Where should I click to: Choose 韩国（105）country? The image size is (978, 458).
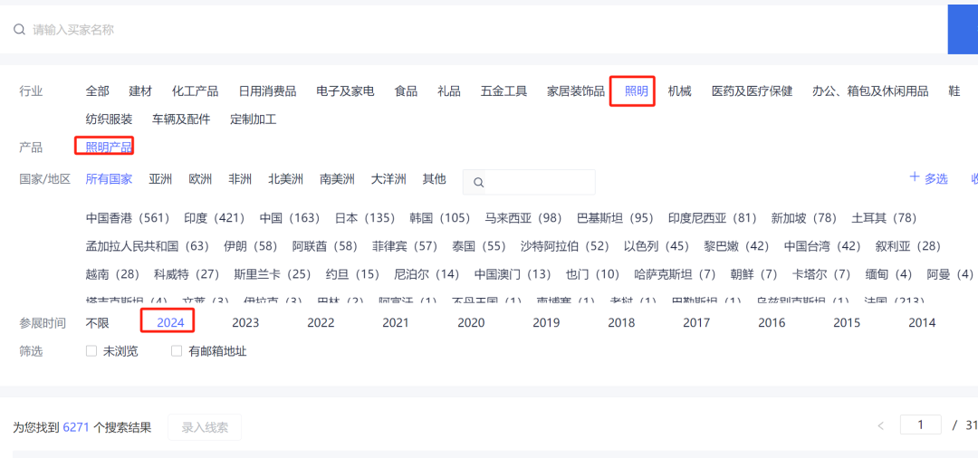tap(440, 218)
